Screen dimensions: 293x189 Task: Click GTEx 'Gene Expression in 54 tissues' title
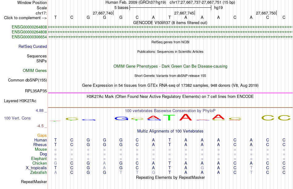click(x=170, y=85)
